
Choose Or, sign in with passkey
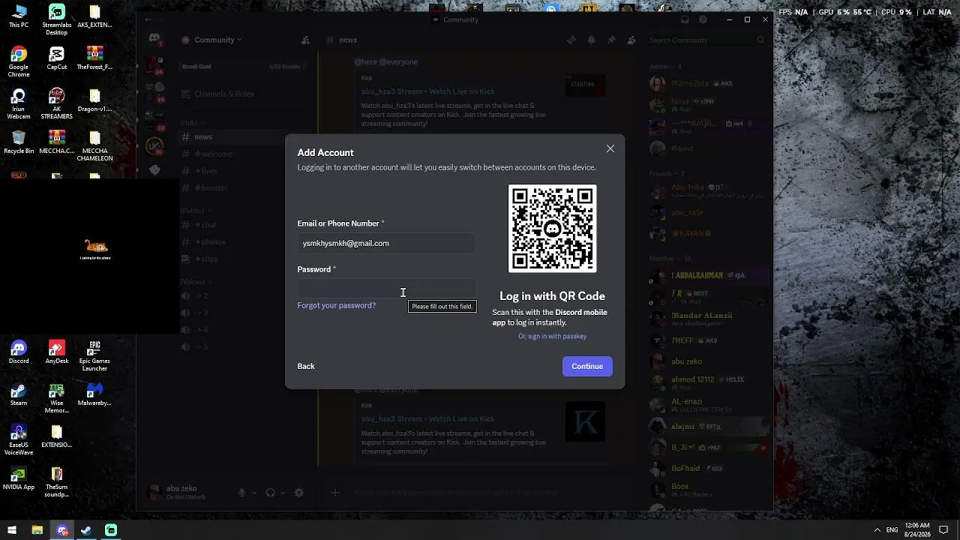553,336
